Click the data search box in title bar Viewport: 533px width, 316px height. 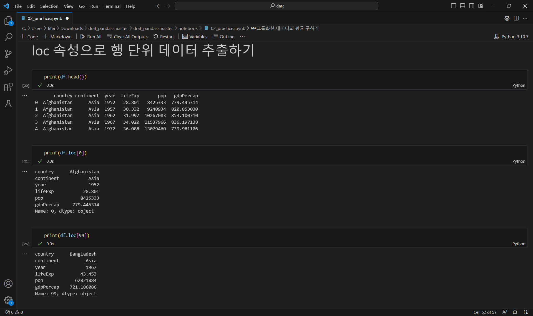pyautogui.click(x=276, y=6)
